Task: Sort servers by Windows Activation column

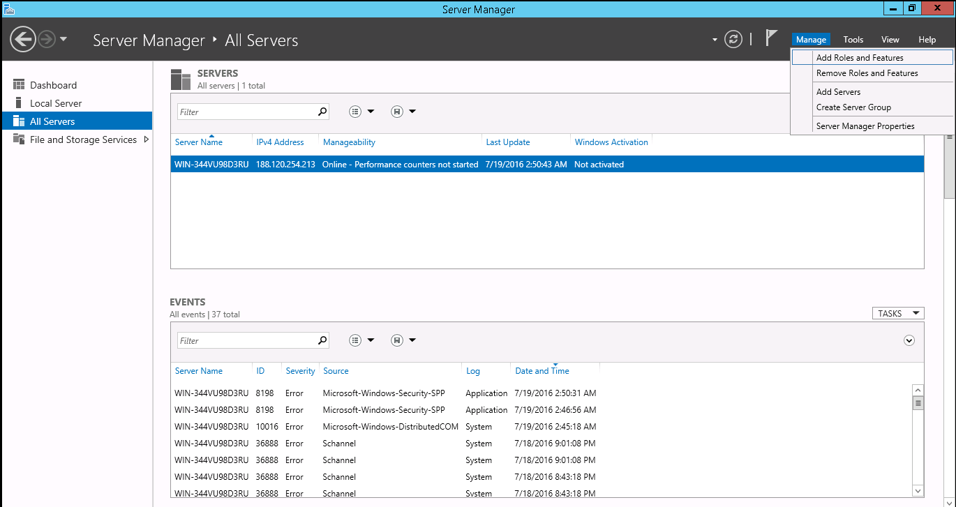Action: coord(611,142)
